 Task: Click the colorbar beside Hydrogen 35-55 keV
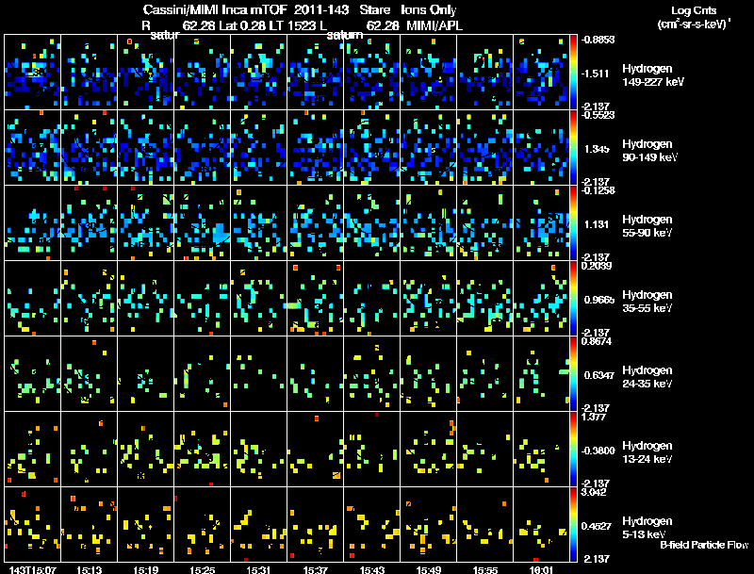click(574, 299)
